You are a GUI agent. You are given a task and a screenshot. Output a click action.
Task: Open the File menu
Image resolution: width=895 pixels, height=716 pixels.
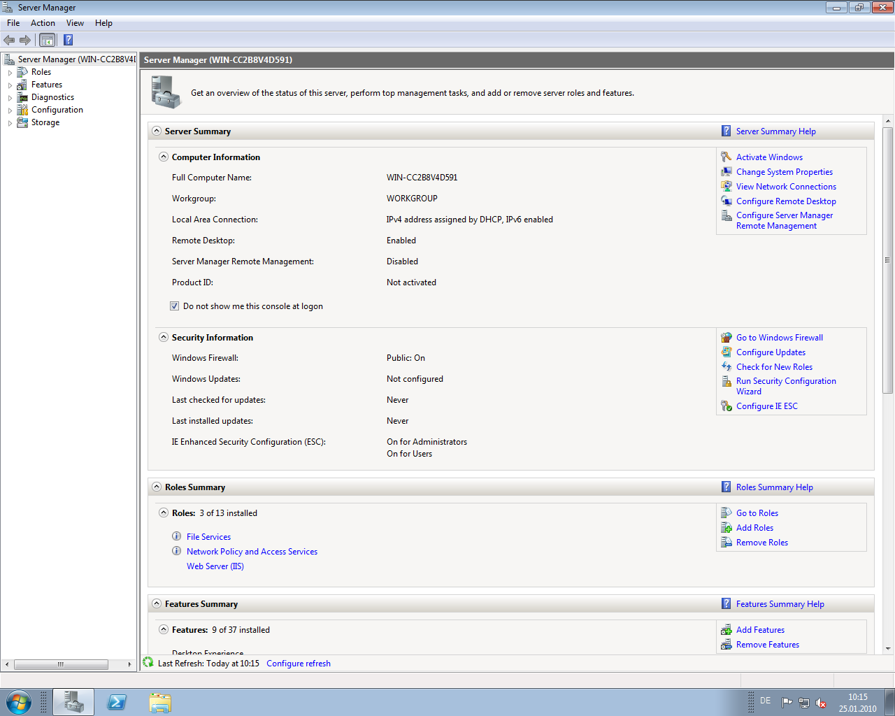[x=13, y=23]
